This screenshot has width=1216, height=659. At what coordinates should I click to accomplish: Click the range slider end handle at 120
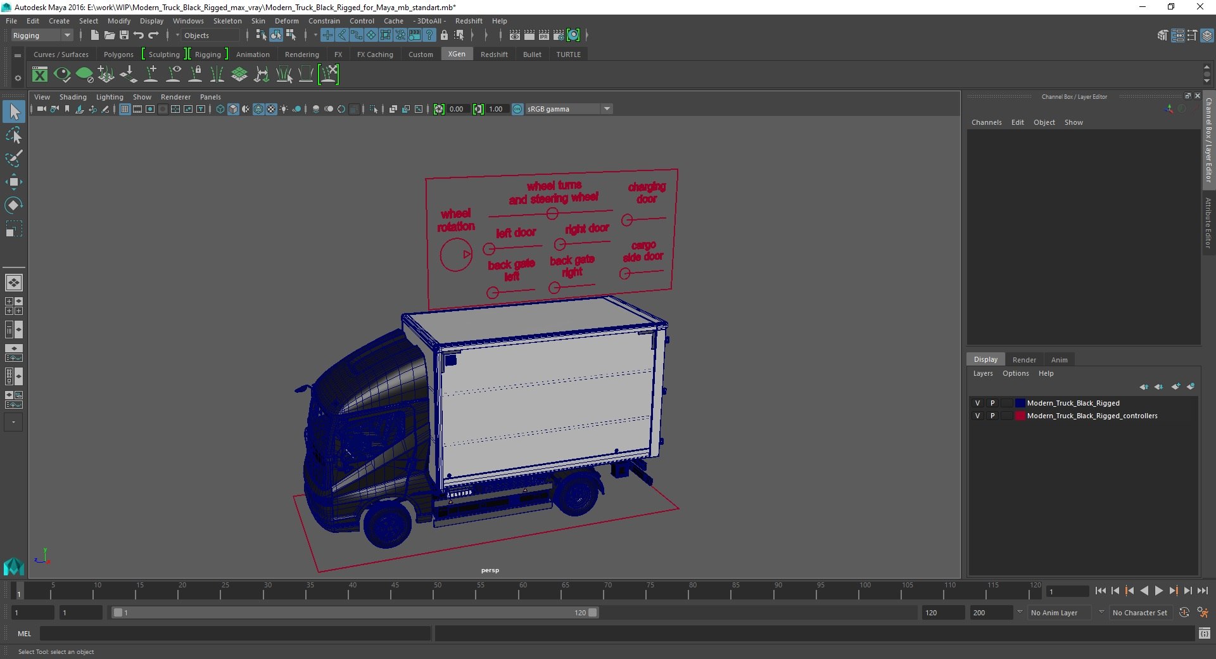(x=593, y=613)
